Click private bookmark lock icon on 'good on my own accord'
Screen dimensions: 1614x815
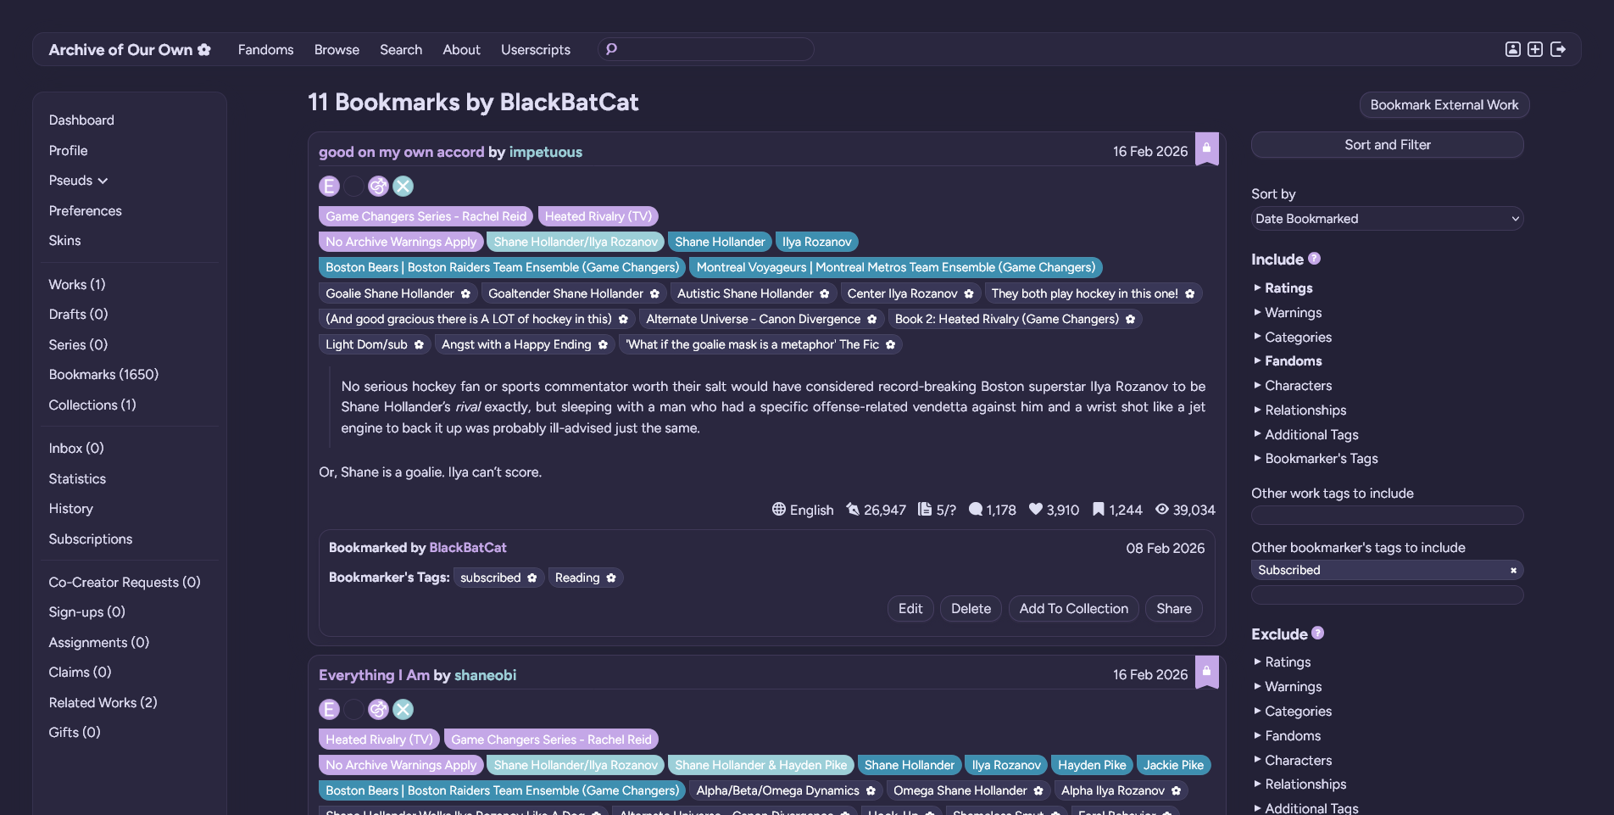(x=1206, y=148)
